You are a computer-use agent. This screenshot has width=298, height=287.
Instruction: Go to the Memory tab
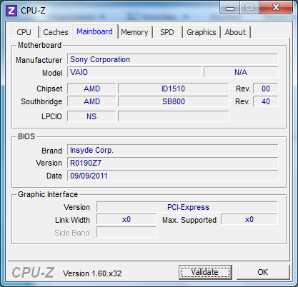click(x=134, y=32)
